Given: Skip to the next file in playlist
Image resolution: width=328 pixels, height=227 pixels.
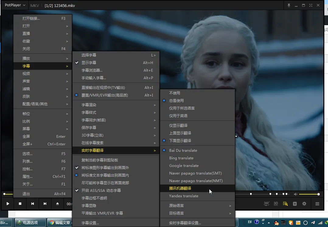Looking at the screenshot, I should coord(45,204).
